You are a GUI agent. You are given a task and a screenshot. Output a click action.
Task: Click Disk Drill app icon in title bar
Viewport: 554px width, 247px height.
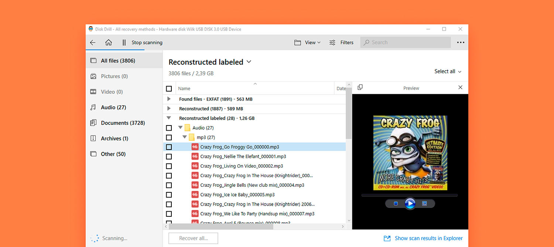point(91,29)
